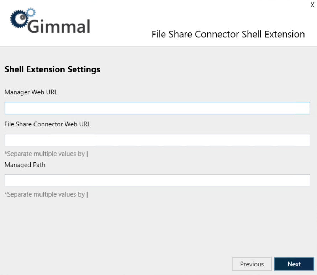The image size is (317, 275).
Task: Click the Shell Extension Settings heading
Action: click(52, 69)
